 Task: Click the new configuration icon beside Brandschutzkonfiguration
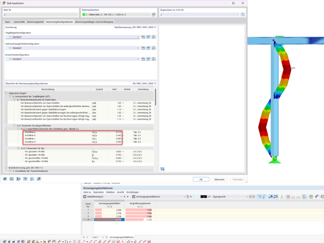coord(143,59)
